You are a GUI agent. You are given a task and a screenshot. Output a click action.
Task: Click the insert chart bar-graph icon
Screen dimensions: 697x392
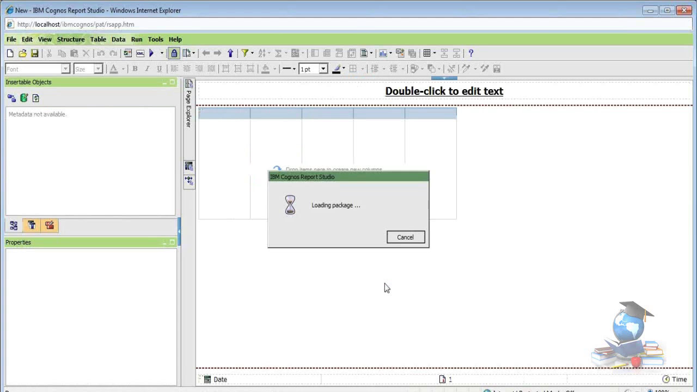pyautogui.click(x=383, y=53)
